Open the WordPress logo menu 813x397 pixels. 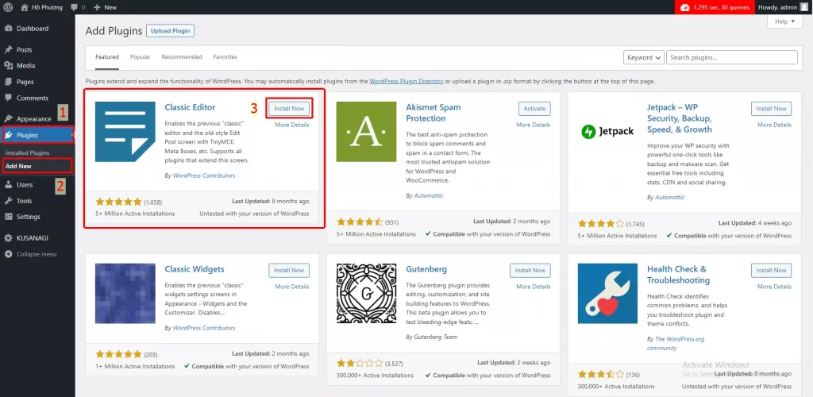[x=8, y=7]
